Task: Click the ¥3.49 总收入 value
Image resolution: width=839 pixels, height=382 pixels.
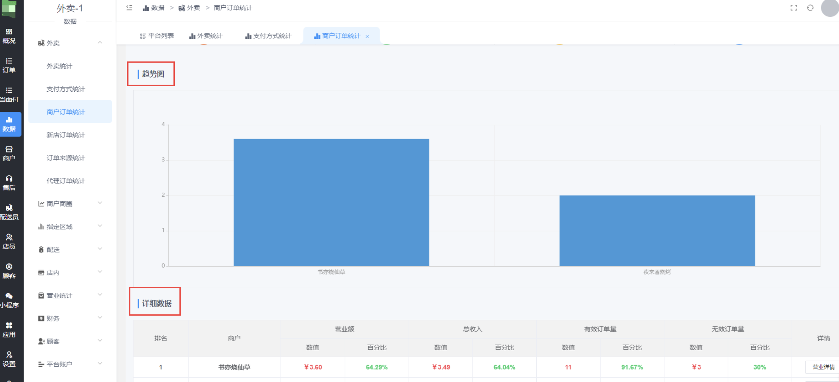Action: pos(441,367)
